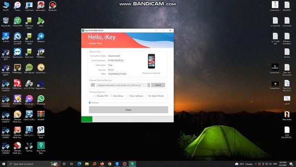
Task: Open the cmd-here desktop shortcut
Action: [29, 6]
